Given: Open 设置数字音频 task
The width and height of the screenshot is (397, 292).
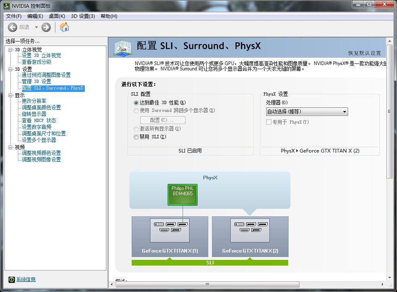Looking at the screenshot, I should [36, 127].
